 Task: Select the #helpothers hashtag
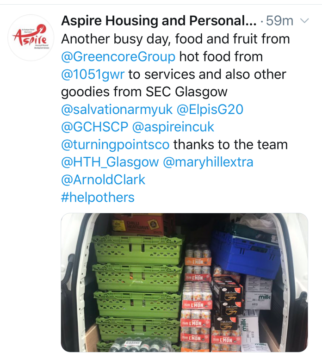tap(98, 197)
